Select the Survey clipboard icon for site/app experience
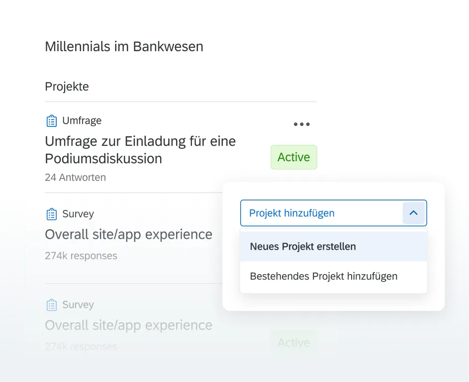 point(51,214)
